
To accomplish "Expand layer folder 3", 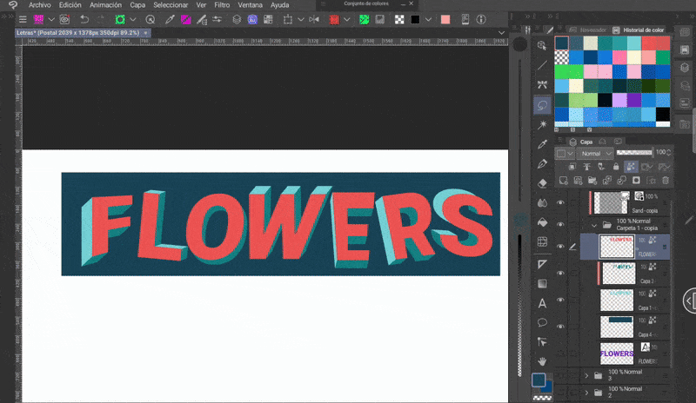I will (x=586, y=375).
